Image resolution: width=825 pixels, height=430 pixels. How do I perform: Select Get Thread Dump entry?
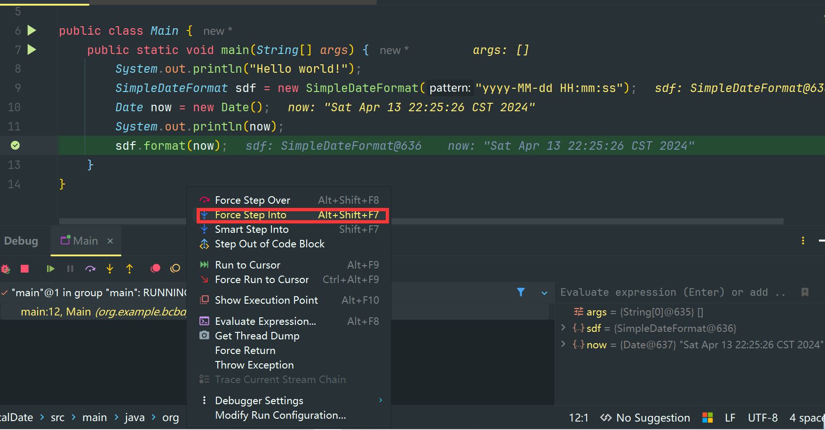[289, 336]
